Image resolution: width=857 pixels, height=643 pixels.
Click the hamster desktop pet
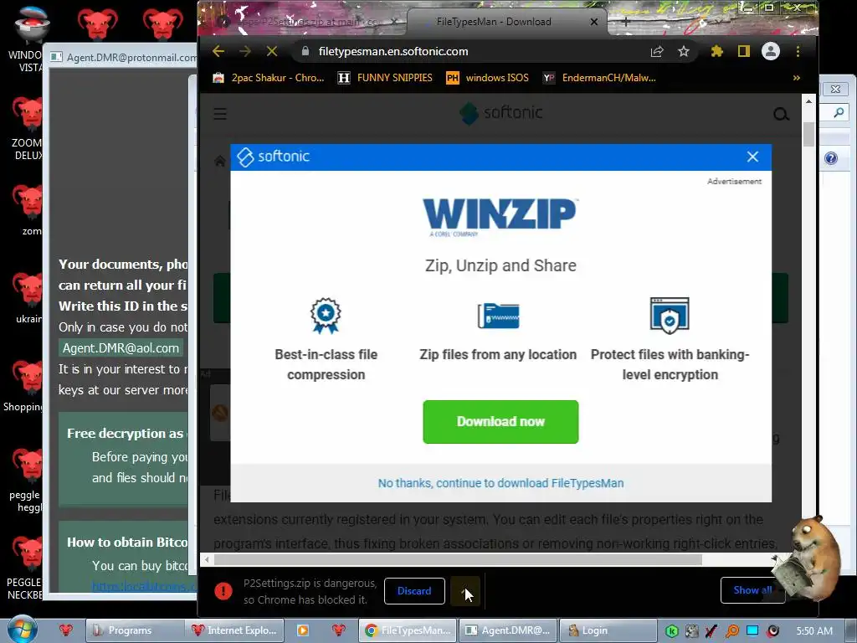point(809,559)
